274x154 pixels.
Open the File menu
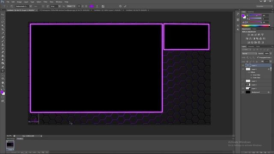pyautogui.click(x=8, y=2)
